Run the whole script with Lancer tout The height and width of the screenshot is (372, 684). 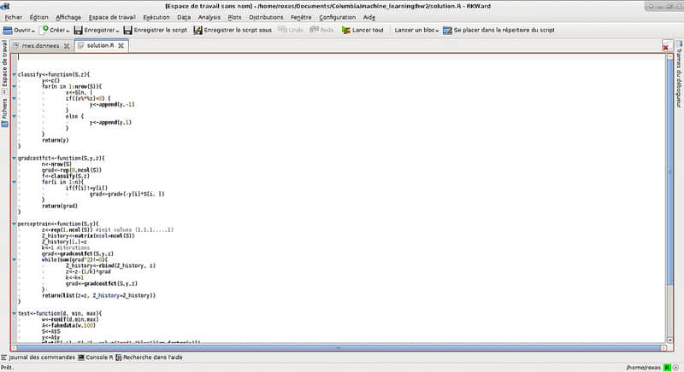coord(363,30)
